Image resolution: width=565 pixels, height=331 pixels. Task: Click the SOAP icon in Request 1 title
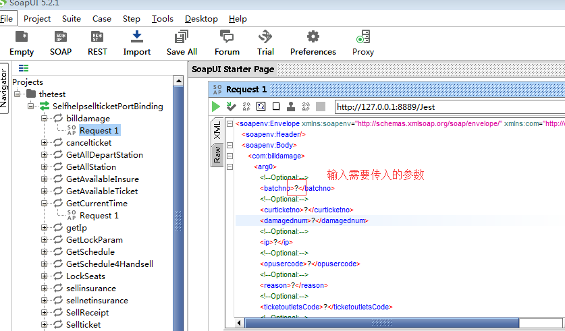click(217, 90)
